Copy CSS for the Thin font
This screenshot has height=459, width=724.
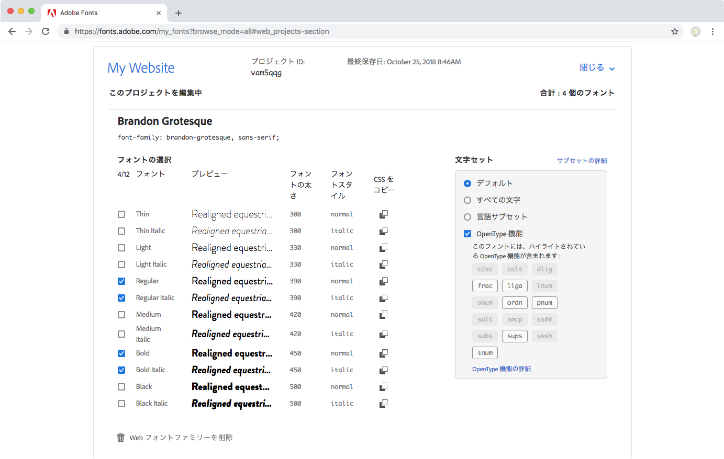click(384, 214)
